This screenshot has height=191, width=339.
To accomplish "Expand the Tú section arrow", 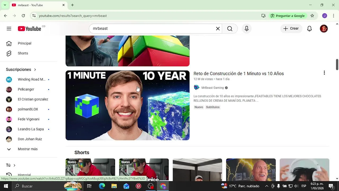I will (x=14, y=165).
